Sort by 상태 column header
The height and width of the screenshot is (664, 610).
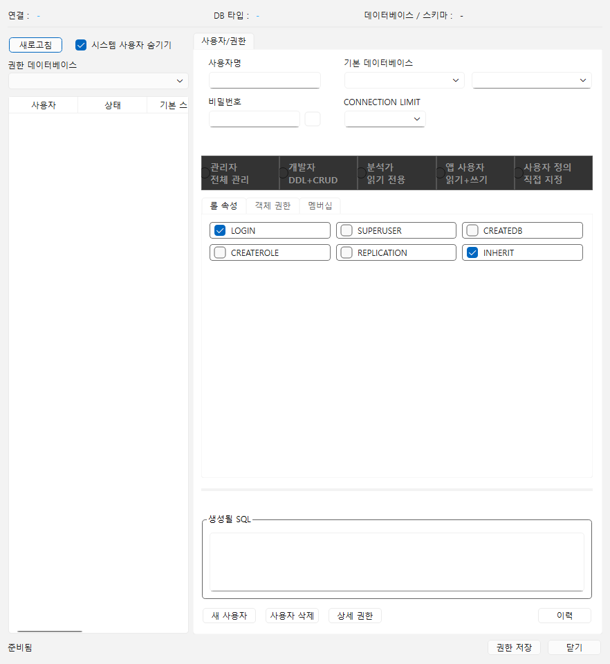pyautogui.click(x=113, y=105)
